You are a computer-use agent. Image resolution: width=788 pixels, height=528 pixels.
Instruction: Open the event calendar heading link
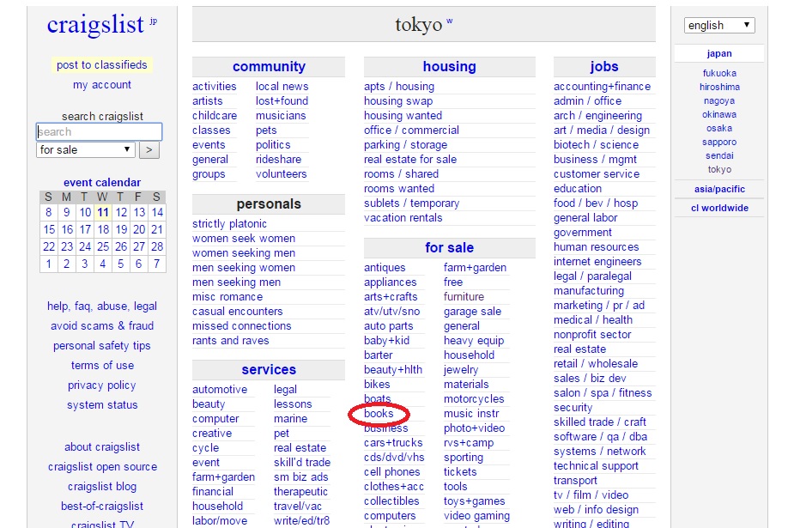102,183
